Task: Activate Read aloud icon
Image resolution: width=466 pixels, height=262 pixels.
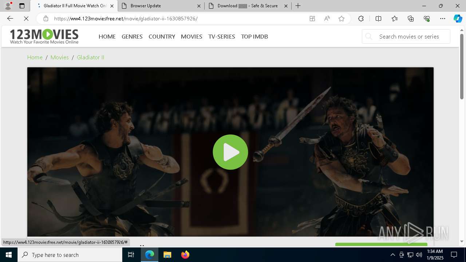Action: click(x=327, y=19)
